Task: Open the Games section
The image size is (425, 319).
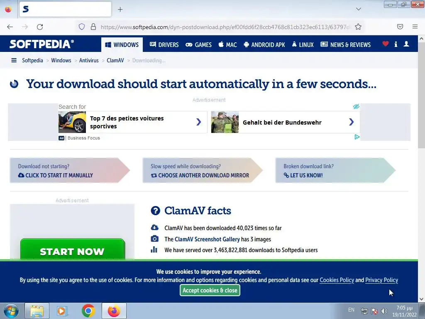Action: 199,45
